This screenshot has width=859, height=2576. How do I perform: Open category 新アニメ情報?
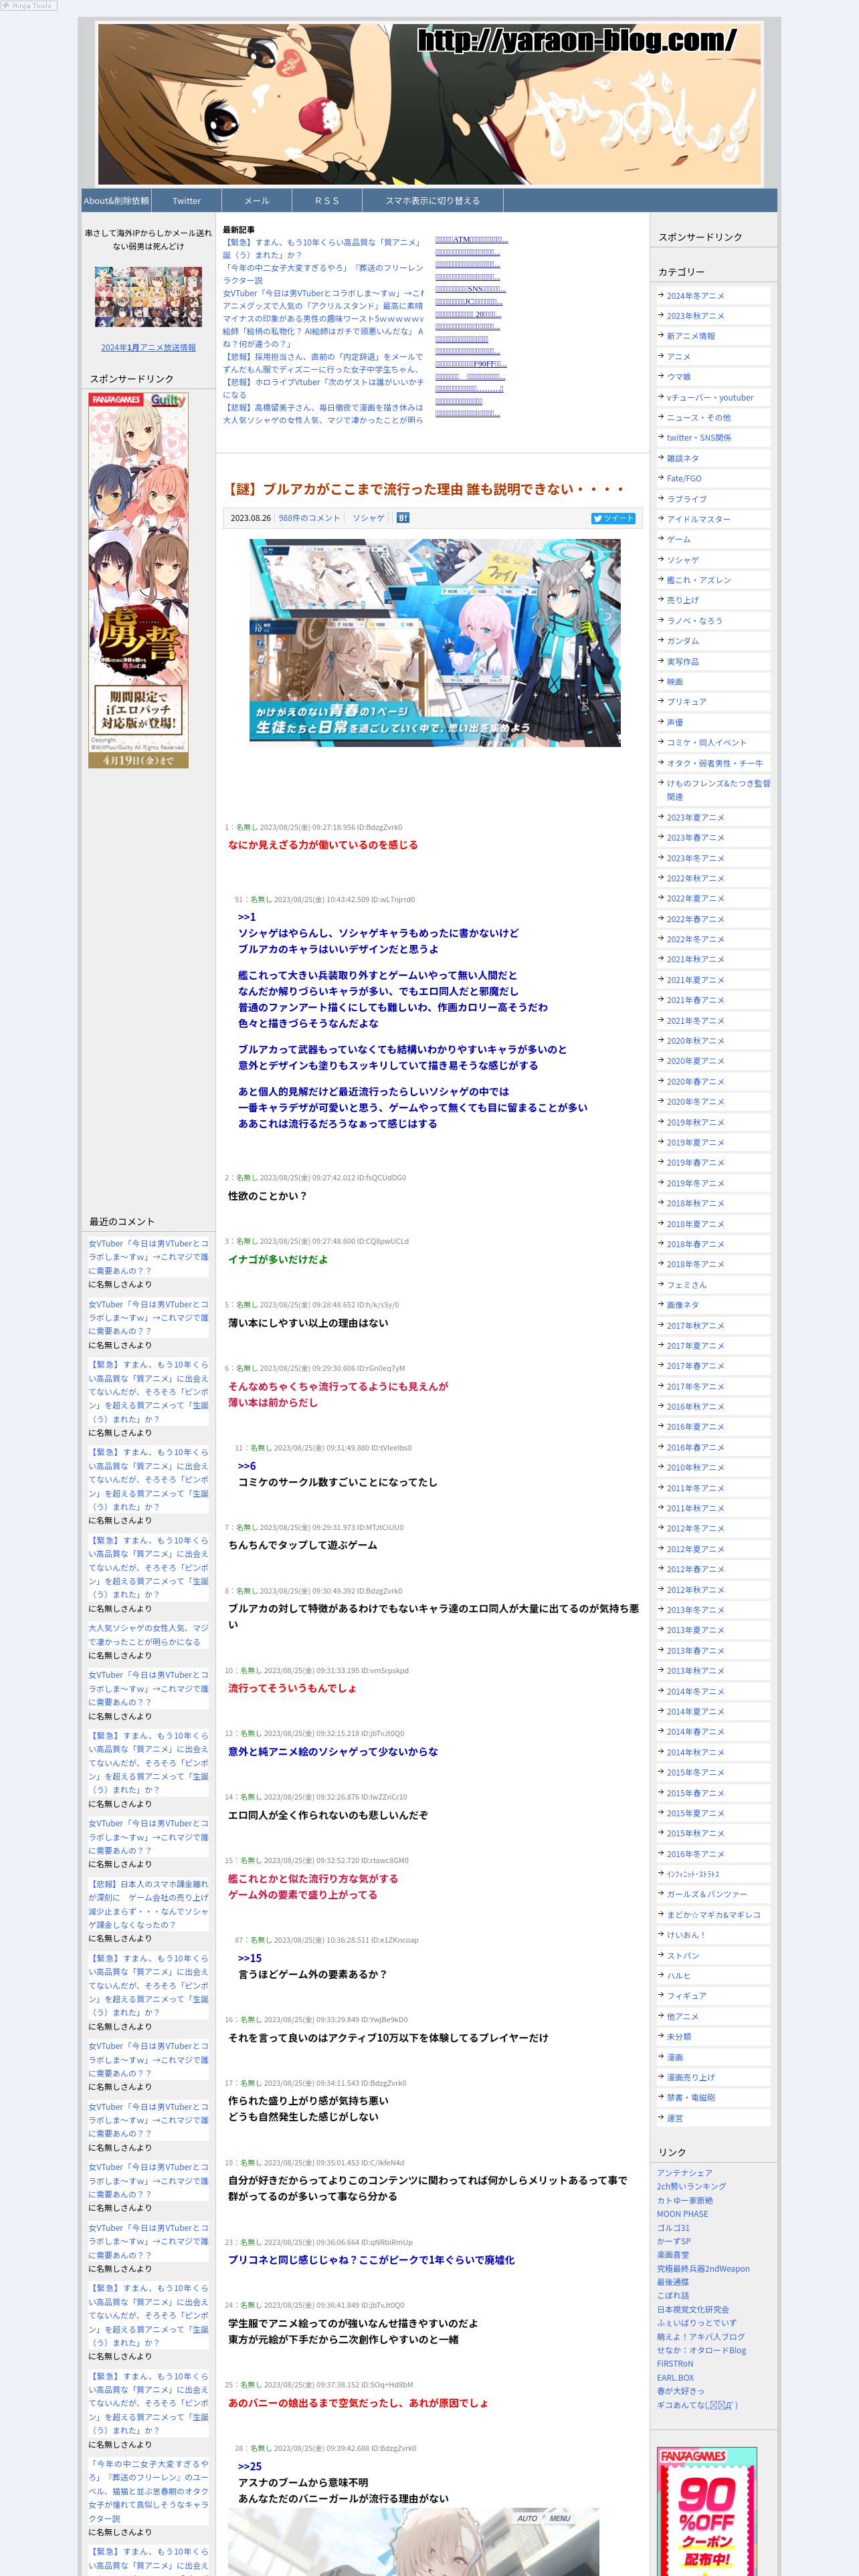point(691,336)
